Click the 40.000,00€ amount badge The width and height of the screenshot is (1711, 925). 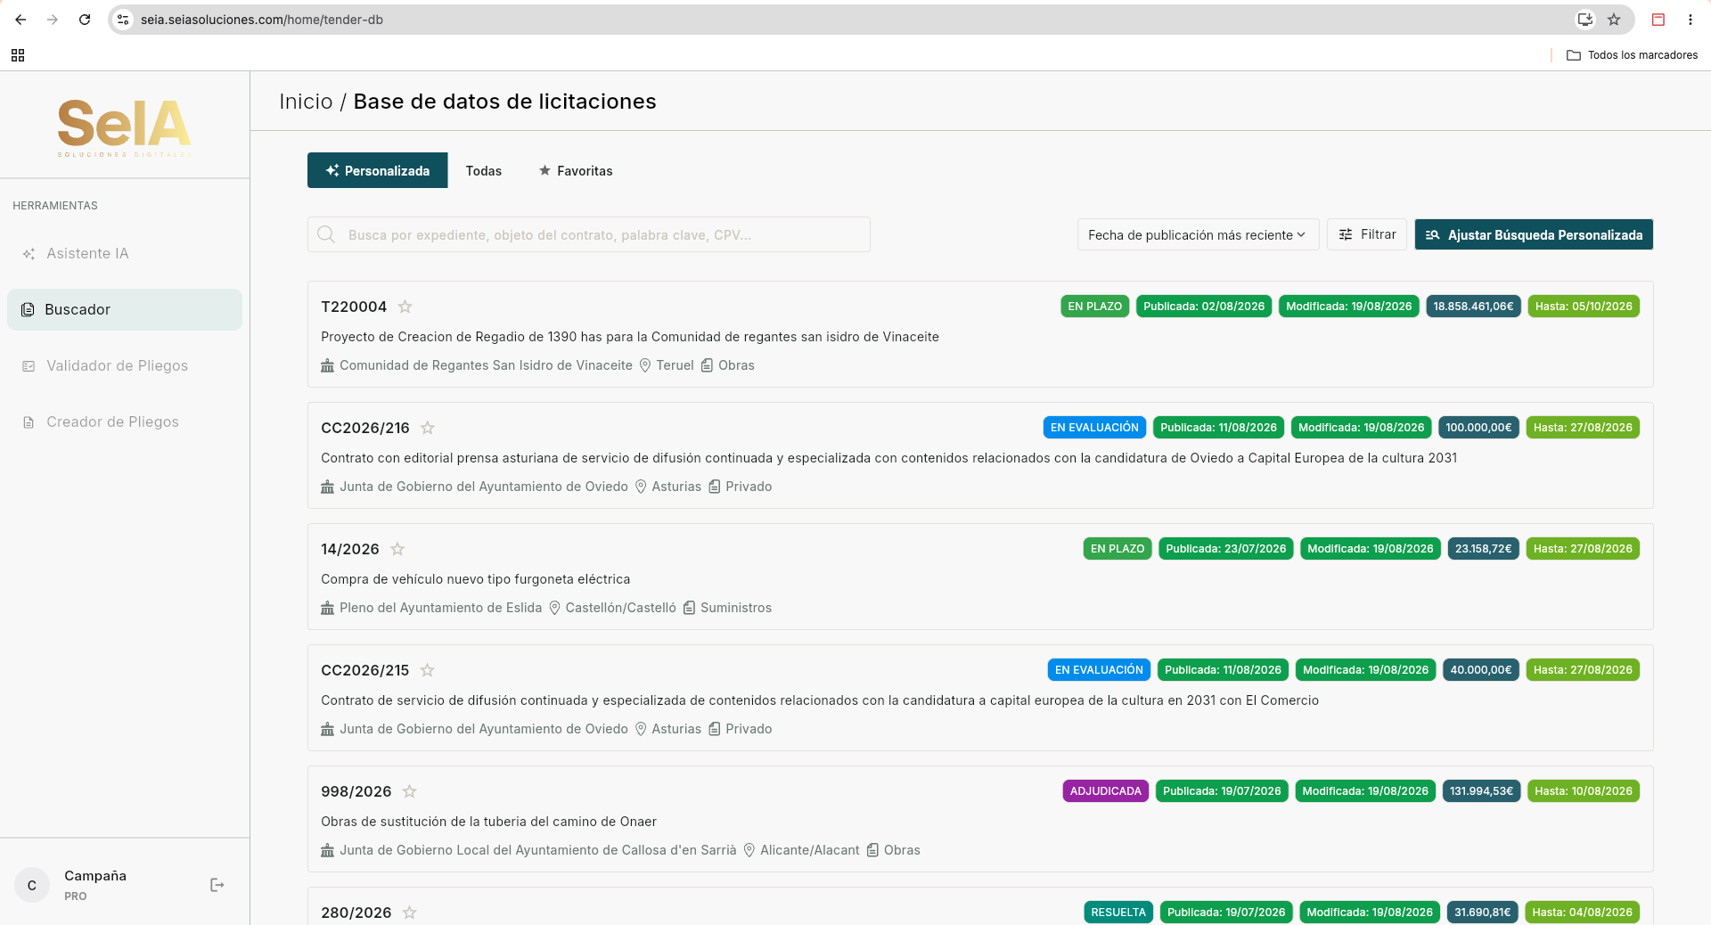1480,670
